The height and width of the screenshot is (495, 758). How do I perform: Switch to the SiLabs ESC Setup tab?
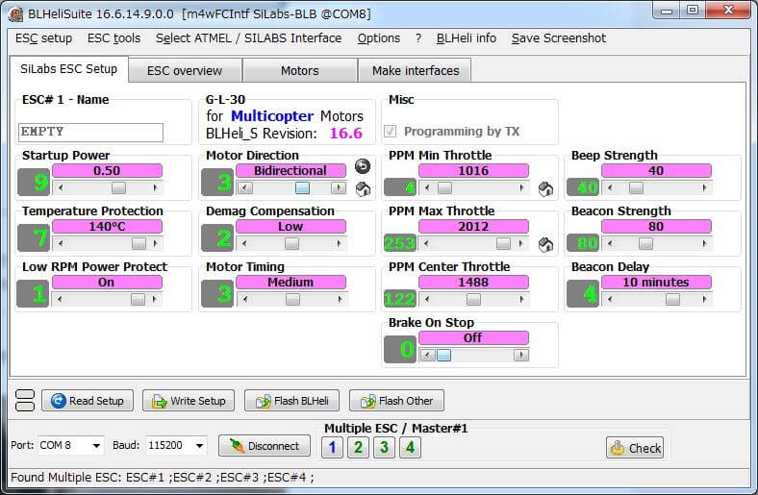[x=68, y=69]
